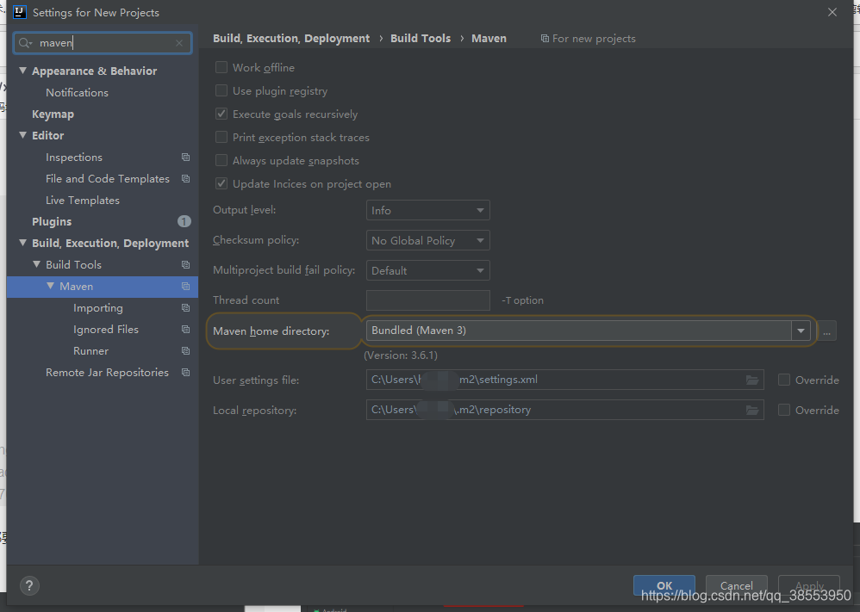Open the Inspections settings page
This screenshot has width=860, height=612.
click(74, 158)
